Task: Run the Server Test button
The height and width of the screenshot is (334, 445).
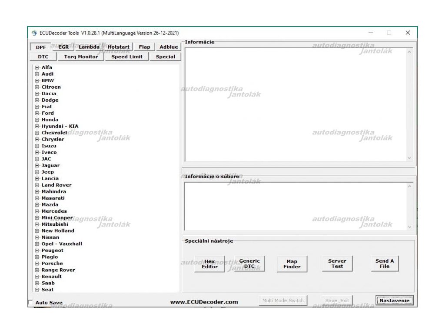Action: point(337,264)
